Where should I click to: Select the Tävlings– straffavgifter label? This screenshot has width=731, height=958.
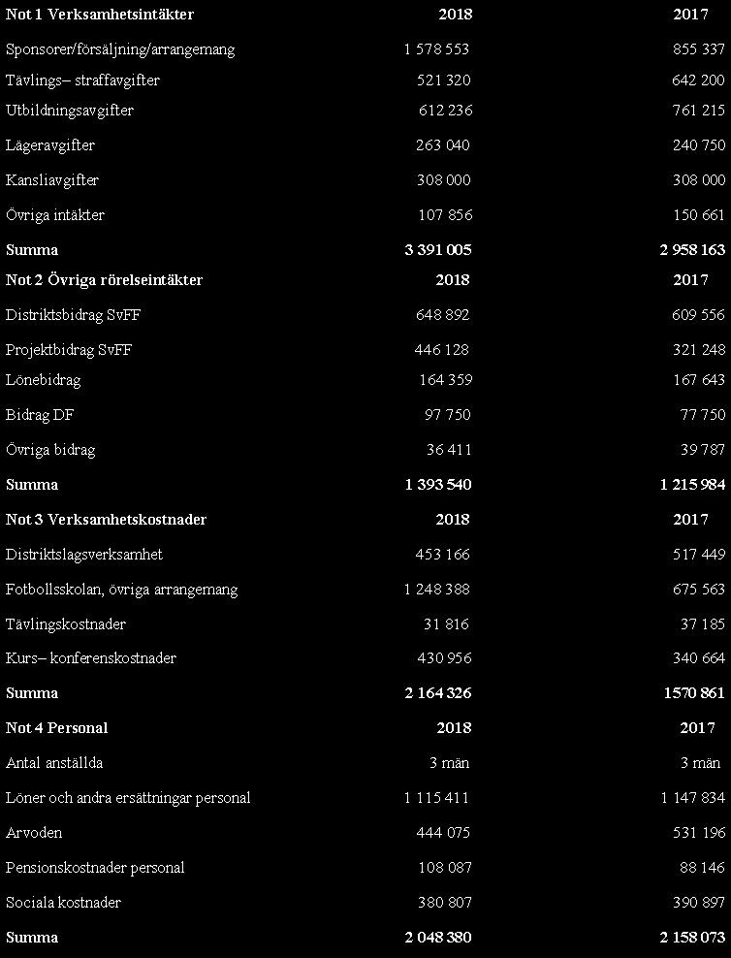[x=82, y=80]
